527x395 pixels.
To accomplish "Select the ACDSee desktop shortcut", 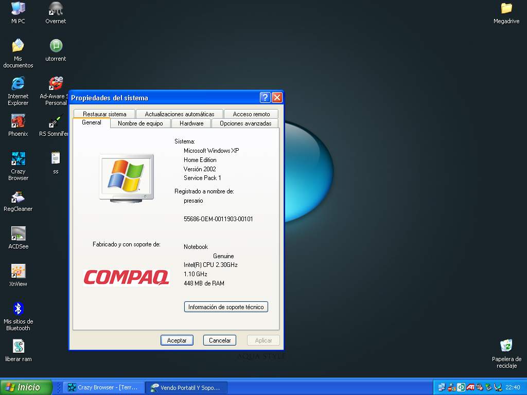I will (x=18, y=238).
